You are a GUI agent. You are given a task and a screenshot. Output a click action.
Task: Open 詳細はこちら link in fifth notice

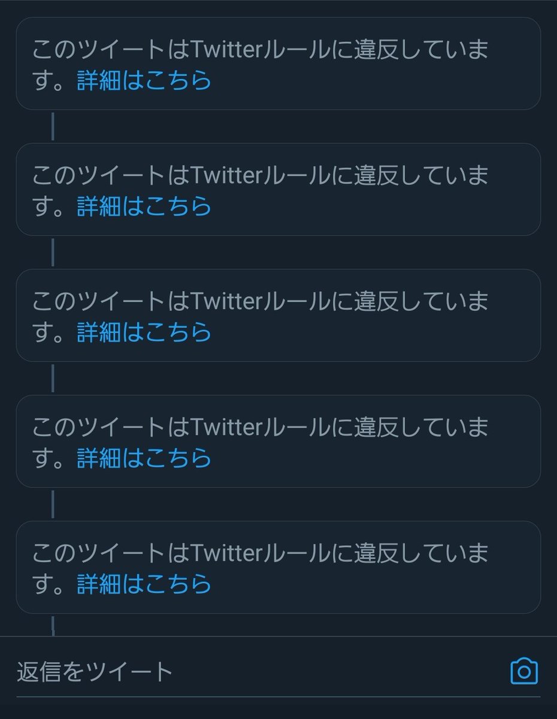point(144,584)
